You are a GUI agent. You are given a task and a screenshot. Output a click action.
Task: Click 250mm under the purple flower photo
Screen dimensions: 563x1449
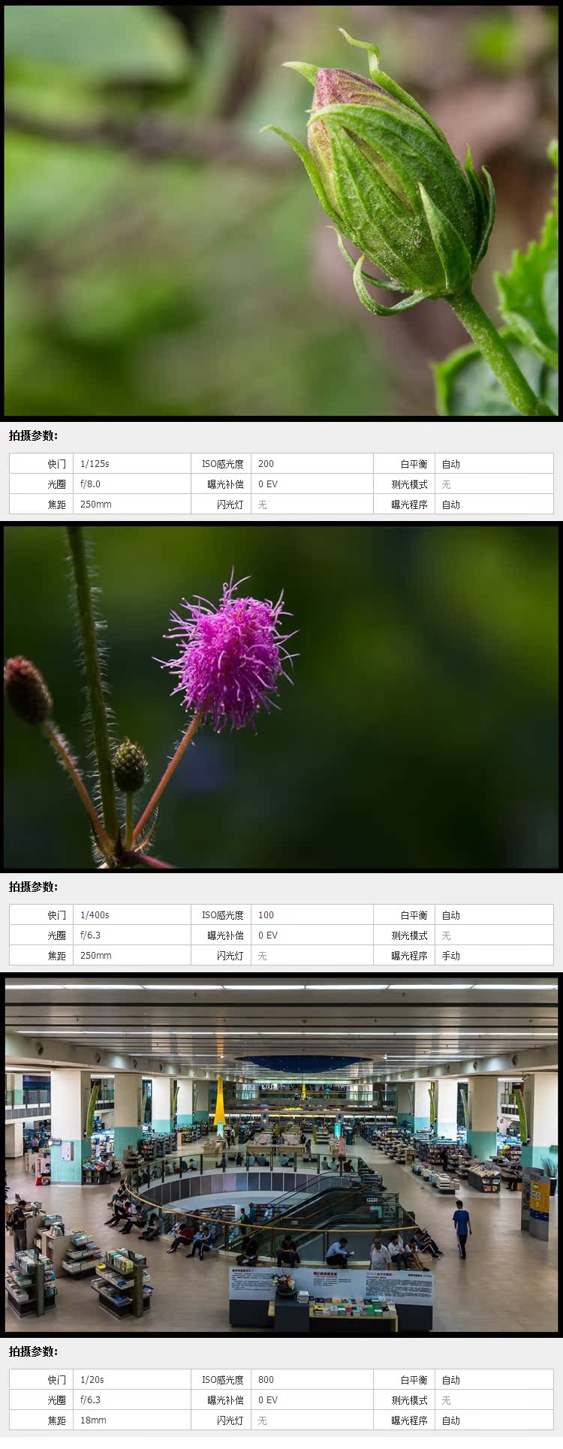pyautogui.click(x=95, y=956)
